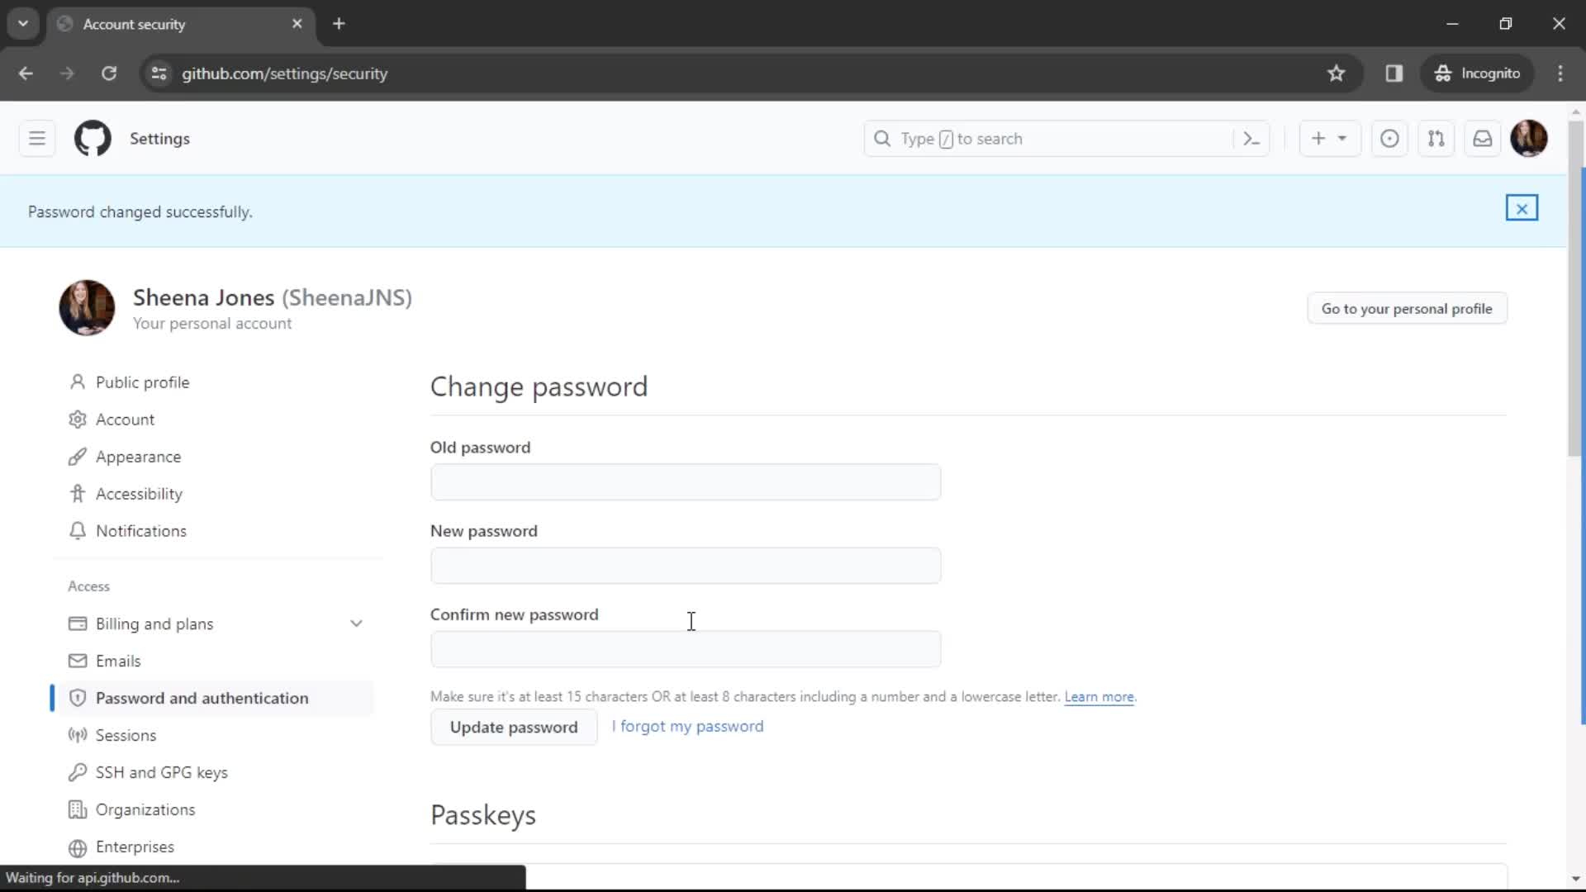Click the SSH key icon
The width and height of the screenshot is (1586, 892).
(78, 772)
